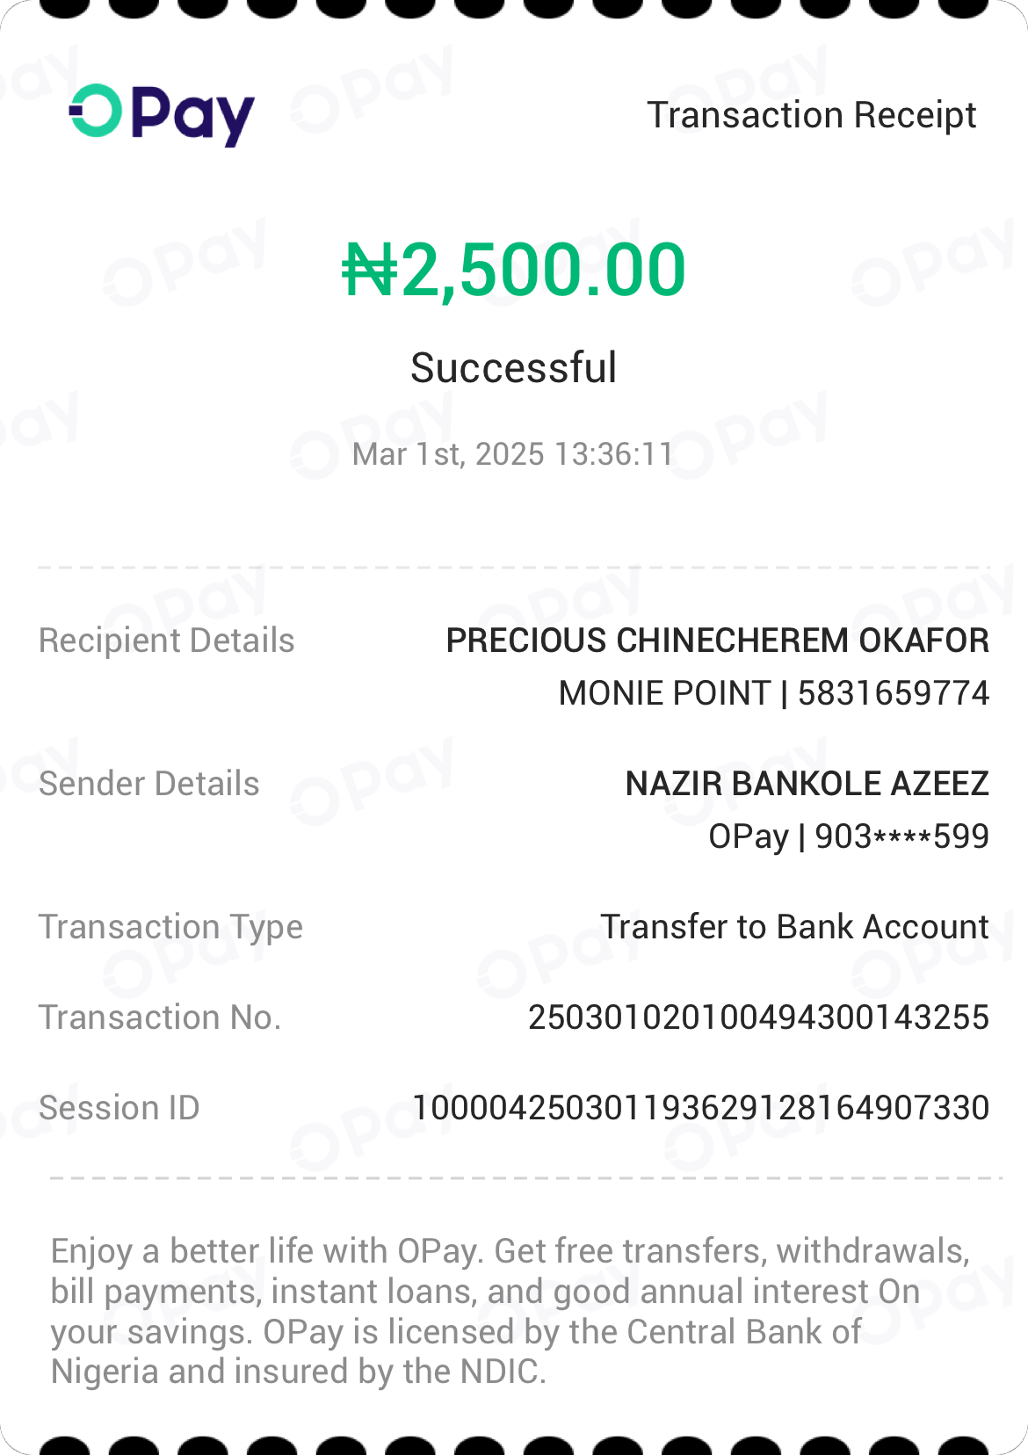Click the masked sender number 903****599
The width and height of the screenshot is (1028, 1455).
901,836
